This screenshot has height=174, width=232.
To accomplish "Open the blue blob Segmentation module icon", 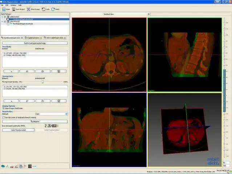I will click(x=3, y=166).
